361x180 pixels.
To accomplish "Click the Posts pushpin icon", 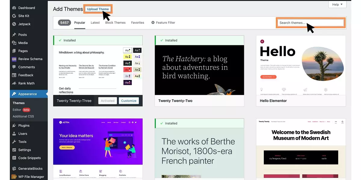I will (x=14, y=35).
